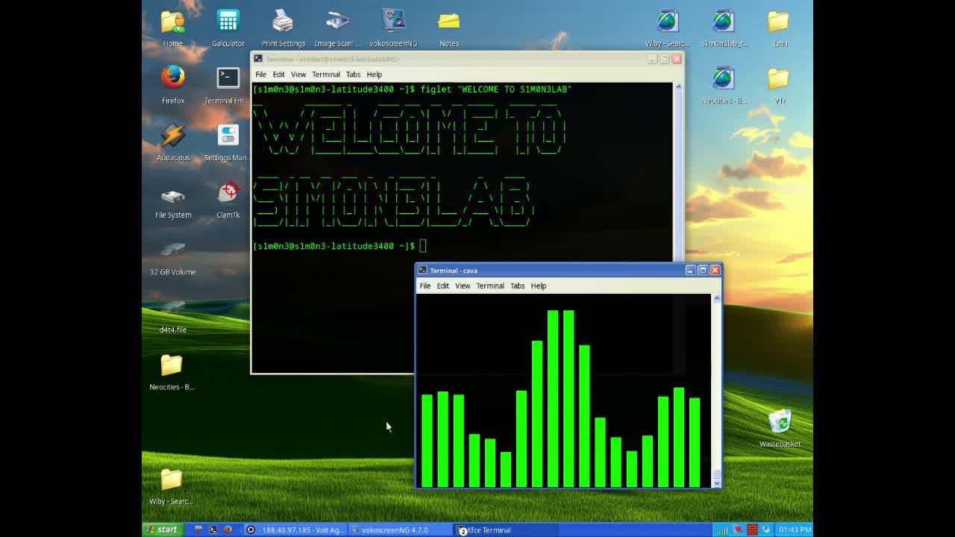Open Tabs menu in cava terminal
955x537 pixels.
517,286
